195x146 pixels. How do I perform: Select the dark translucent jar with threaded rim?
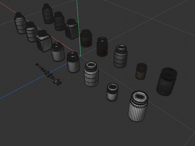(x=167, y=82)
